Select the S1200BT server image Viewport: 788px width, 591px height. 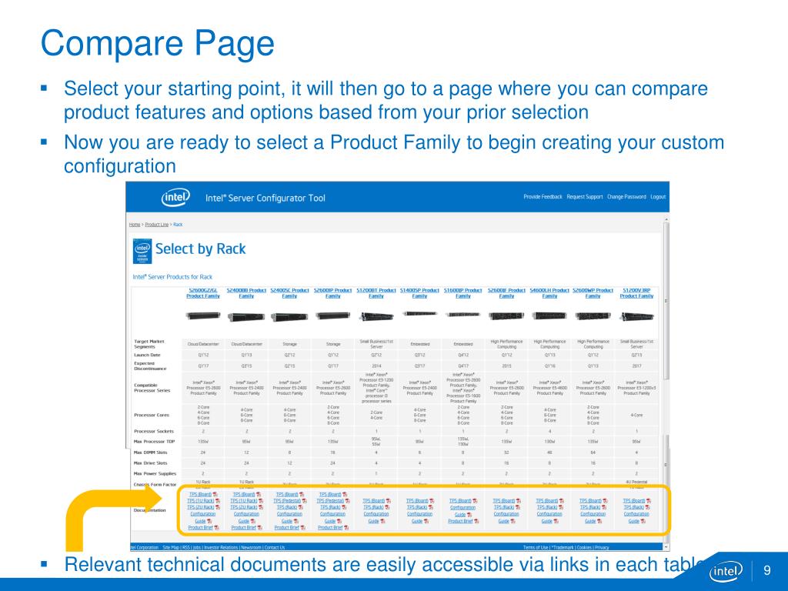pyautogui.click(x=376, y=316)
